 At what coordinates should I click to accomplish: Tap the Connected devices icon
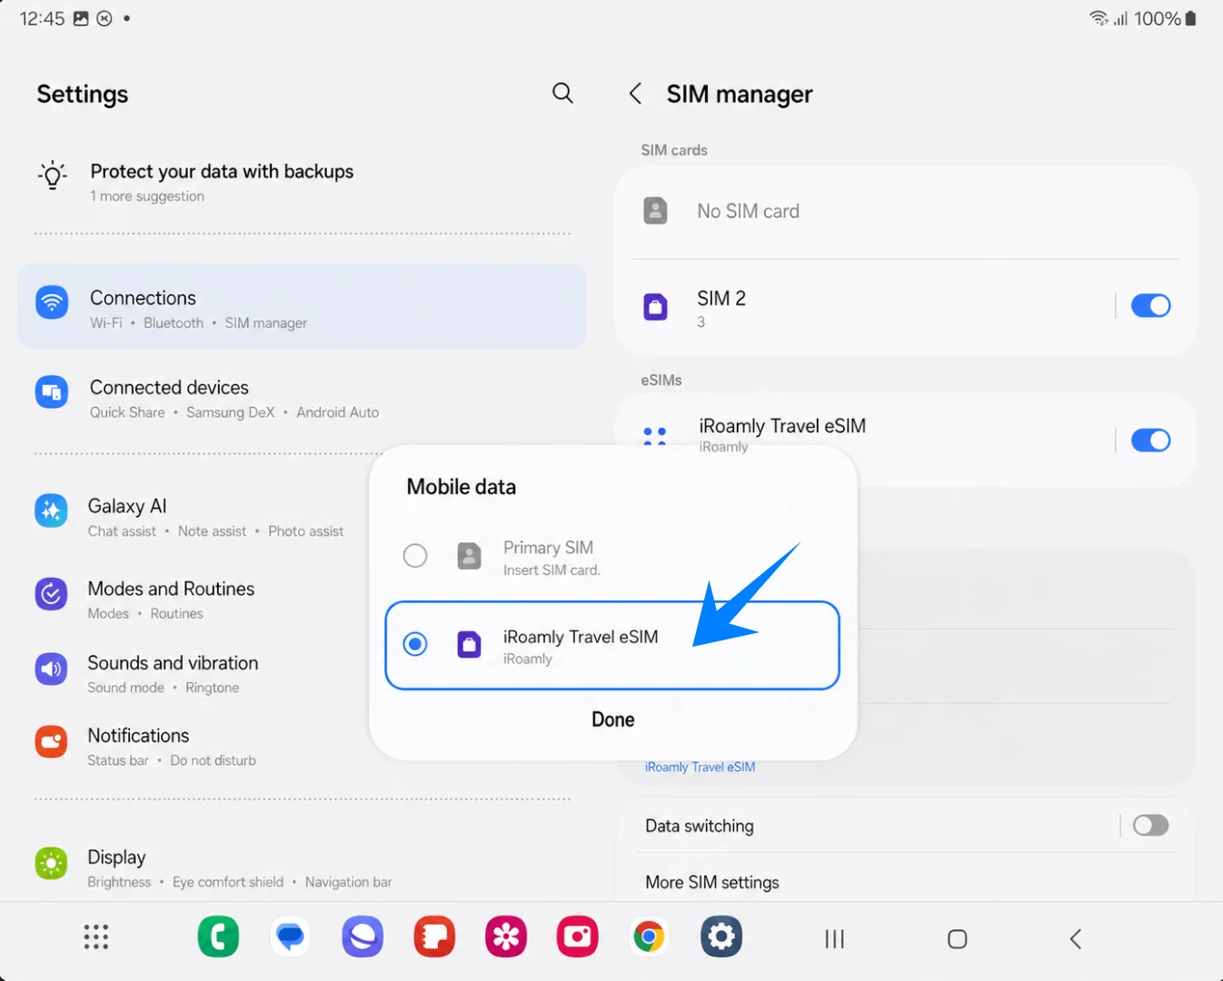pos(52,391)
